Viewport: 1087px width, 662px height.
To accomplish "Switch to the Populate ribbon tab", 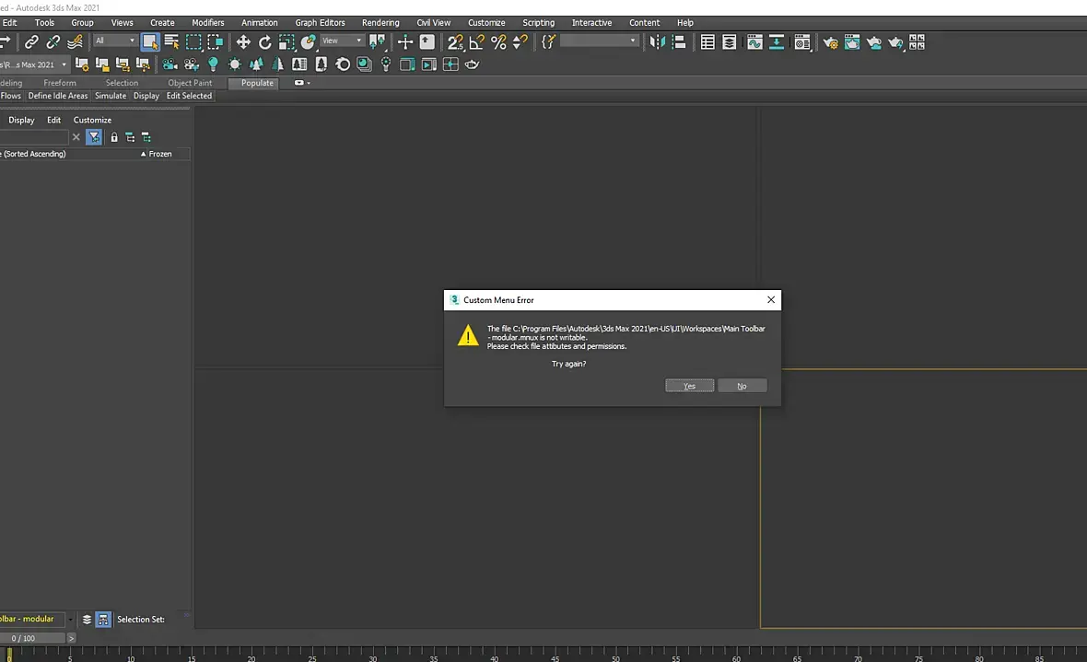I will click(257, 83).
